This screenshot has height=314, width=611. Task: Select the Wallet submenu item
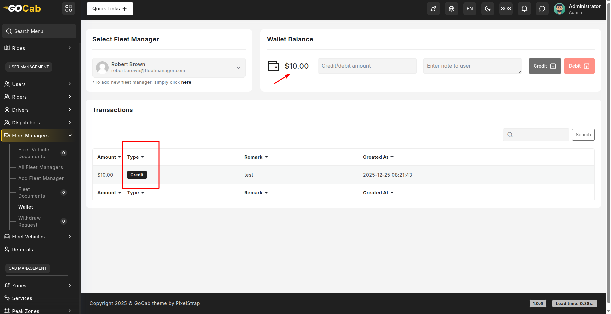pyautogui.click(x=25, y=207)
